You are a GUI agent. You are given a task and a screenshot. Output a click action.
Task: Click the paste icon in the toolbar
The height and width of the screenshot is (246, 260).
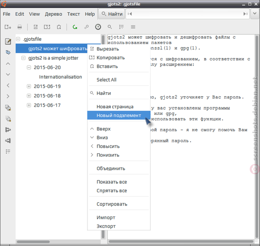click(59, 27)
